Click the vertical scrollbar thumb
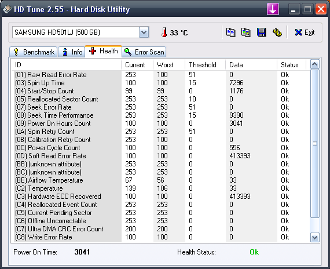Viewport: 330px width, 269px height. (x=315, y=143)
